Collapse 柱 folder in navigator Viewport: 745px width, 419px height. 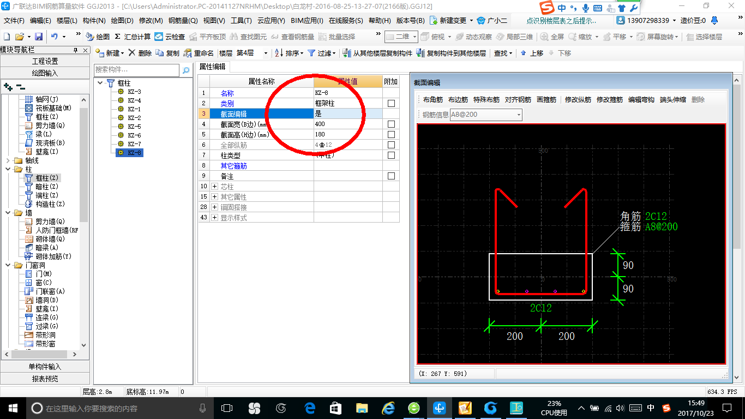coord(8,169)
